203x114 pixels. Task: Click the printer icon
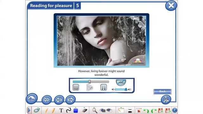130,111
